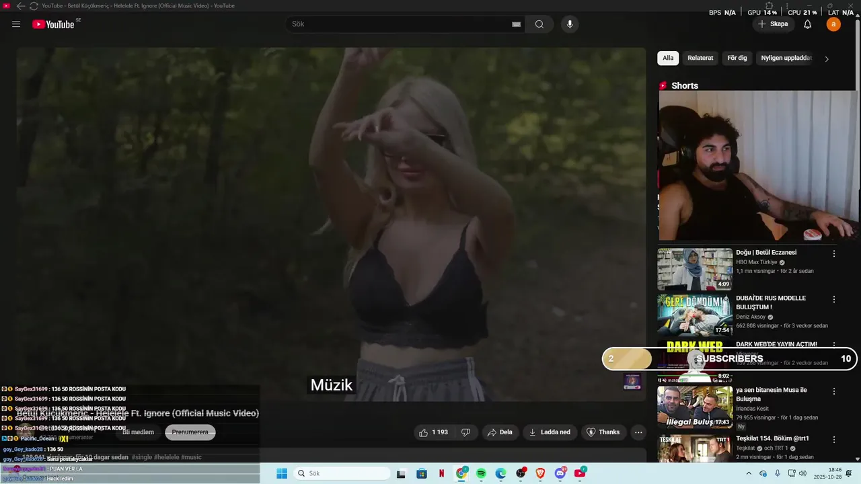The image size is (861, 484).
Task: Open the Teşkilat 154. Bölüm thumbnail
Action: pyautogui.click(x=695, y=448)
